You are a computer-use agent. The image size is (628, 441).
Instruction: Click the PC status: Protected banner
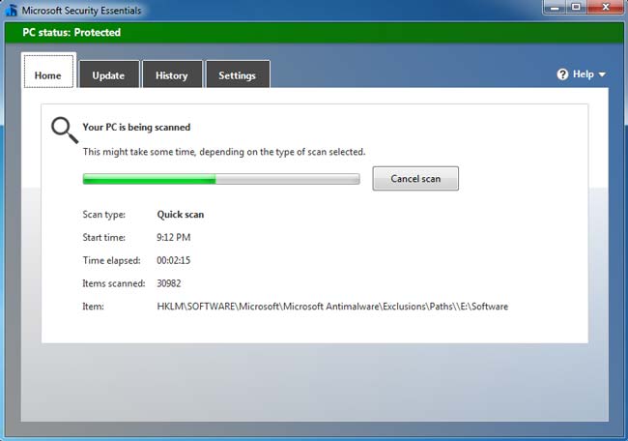(314, 33)
